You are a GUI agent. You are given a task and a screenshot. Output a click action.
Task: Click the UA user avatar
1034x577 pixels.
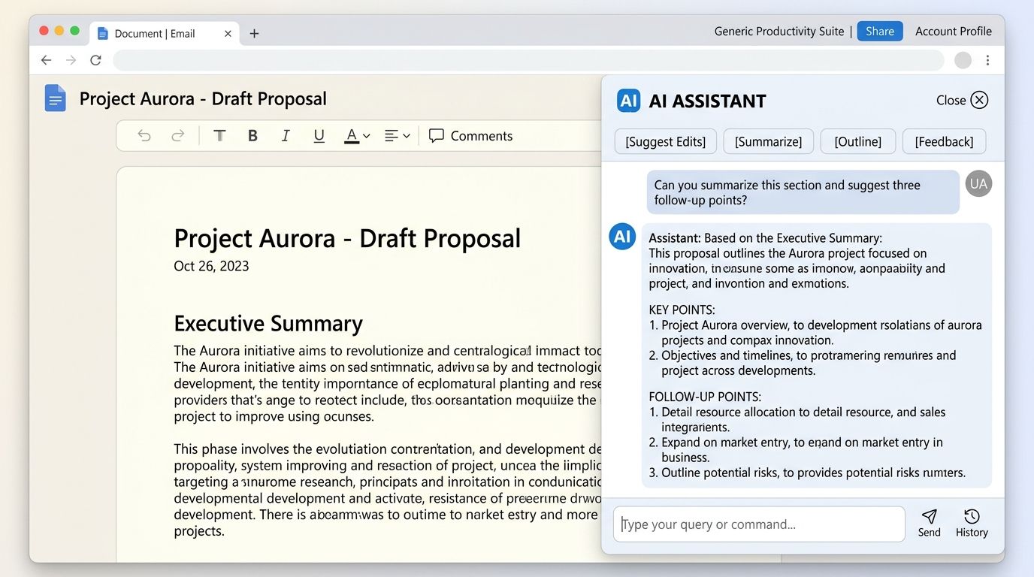pos(978,183)
